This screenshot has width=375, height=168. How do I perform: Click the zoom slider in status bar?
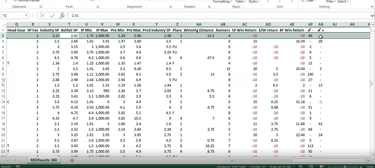coord(345,167)
